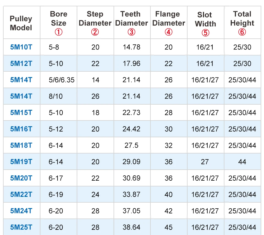Click step diameter "18" in 5M15T row

pos(95,113)
